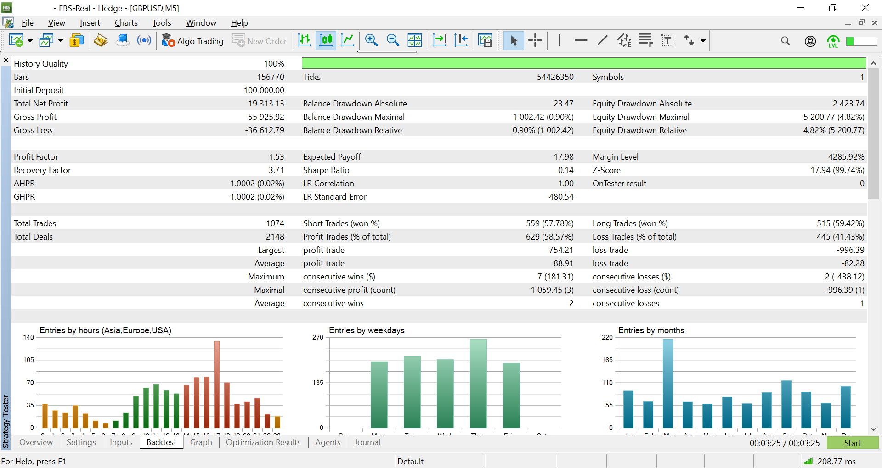This screenshot has height=468, width=882.
Task: Open the Insert menu
Action: 90,22
